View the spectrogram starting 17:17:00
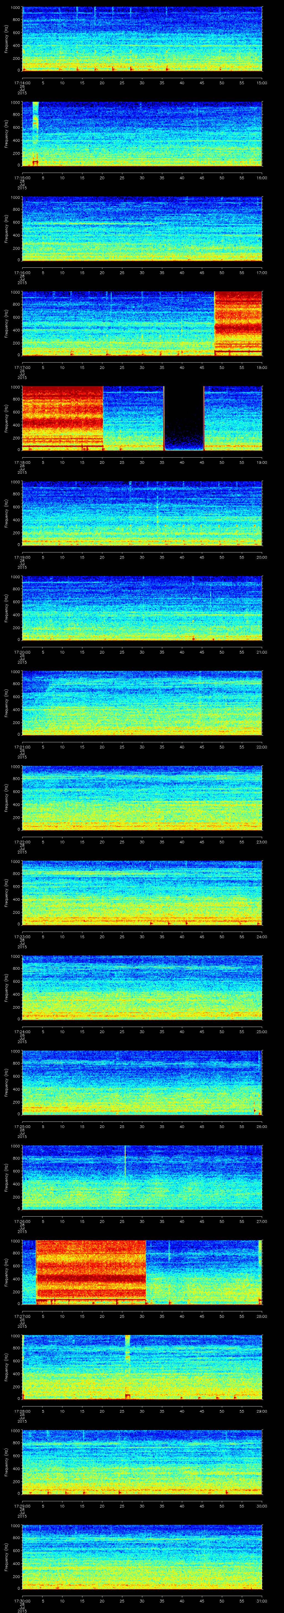The image size is (284, 1613). tap(142, 323)
